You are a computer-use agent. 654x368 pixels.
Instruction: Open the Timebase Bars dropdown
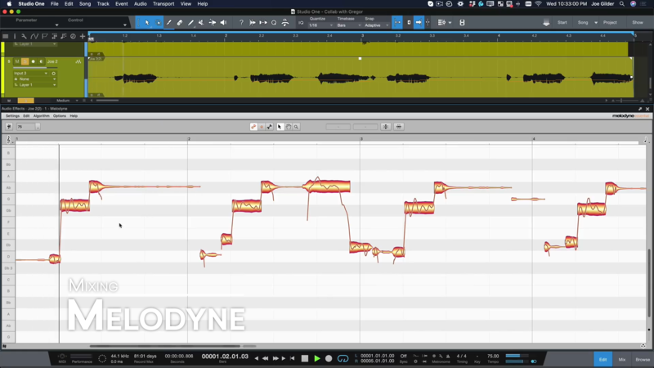tap(349, 25)
